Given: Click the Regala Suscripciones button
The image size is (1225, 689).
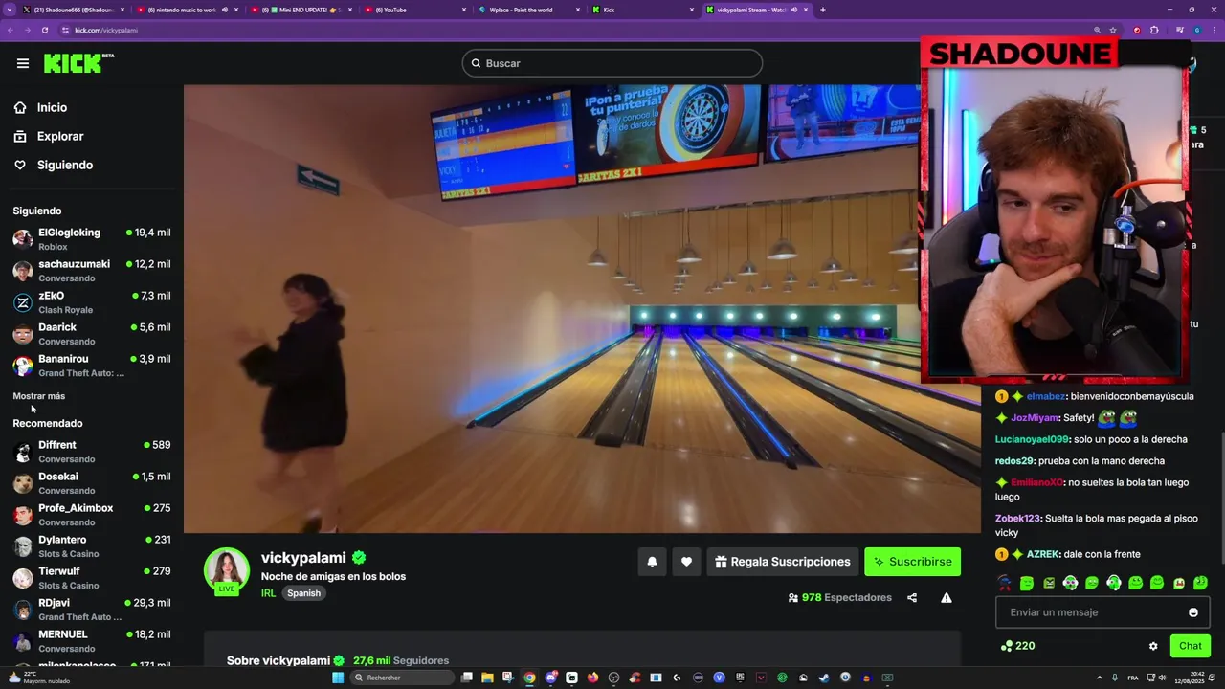Looking at the screenshot, I should pos(782,562).
